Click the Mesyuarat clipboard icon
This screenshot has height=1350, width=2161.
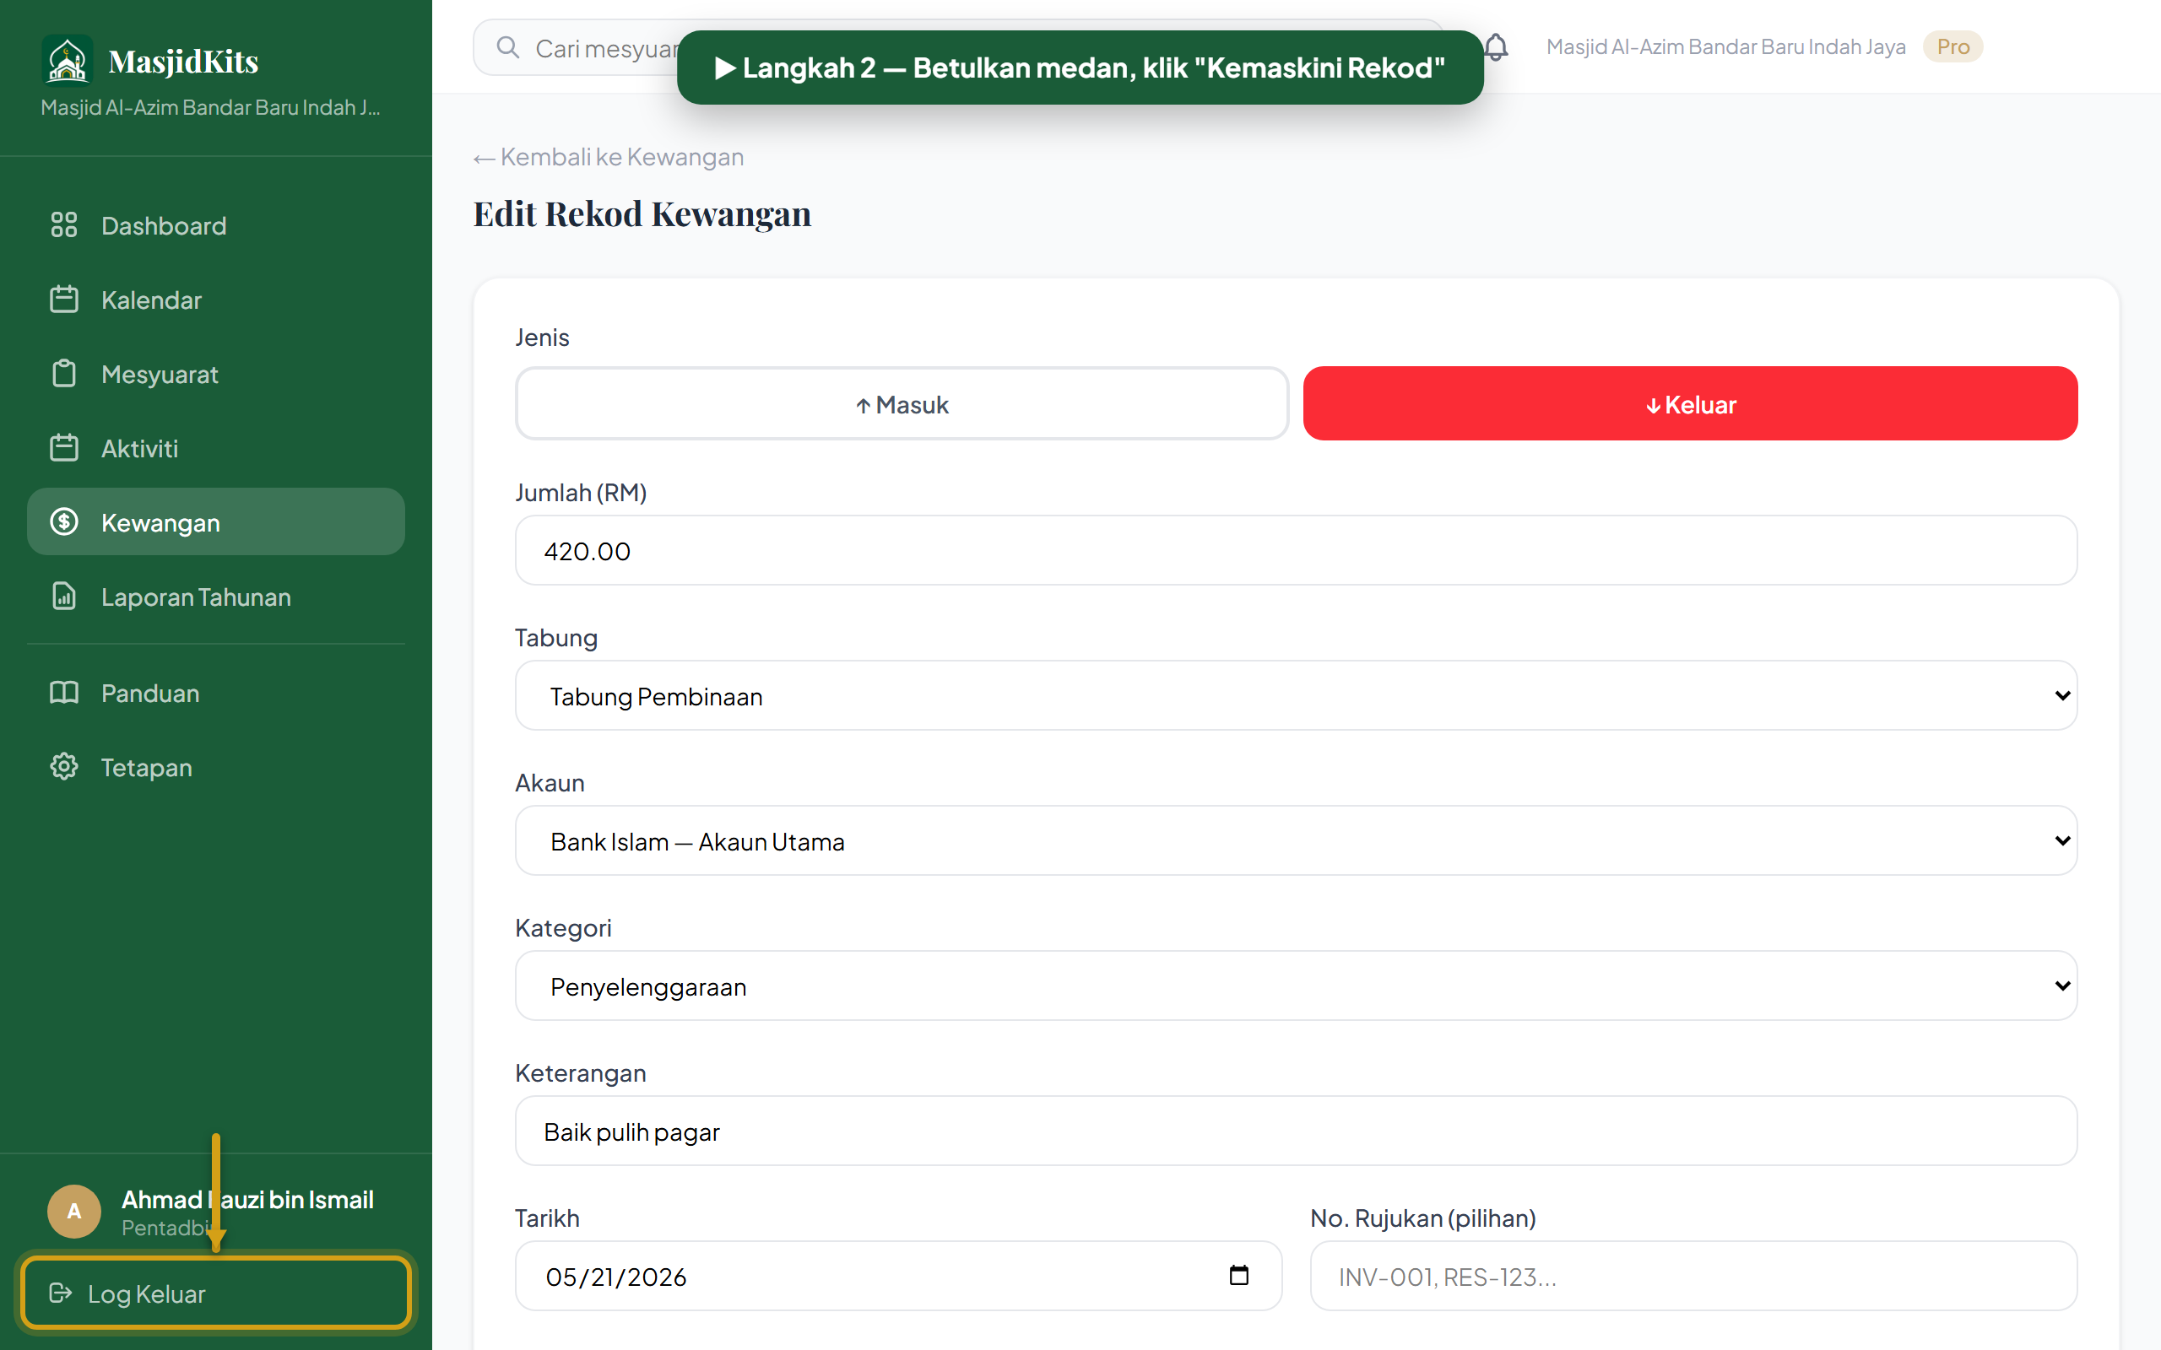[64, 373]
